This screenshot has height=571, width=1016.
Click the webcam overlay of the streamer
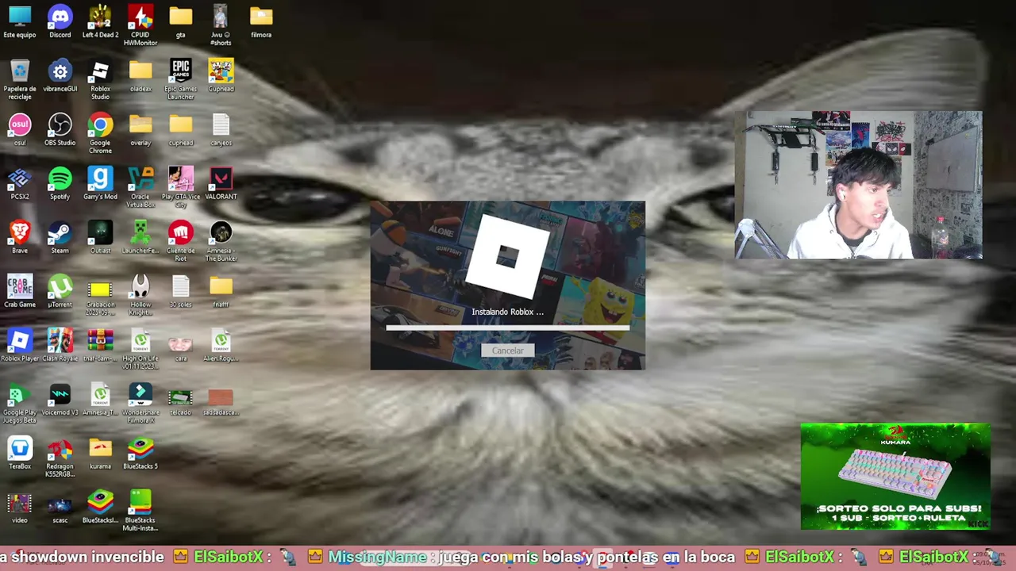[x=859, y=185]
